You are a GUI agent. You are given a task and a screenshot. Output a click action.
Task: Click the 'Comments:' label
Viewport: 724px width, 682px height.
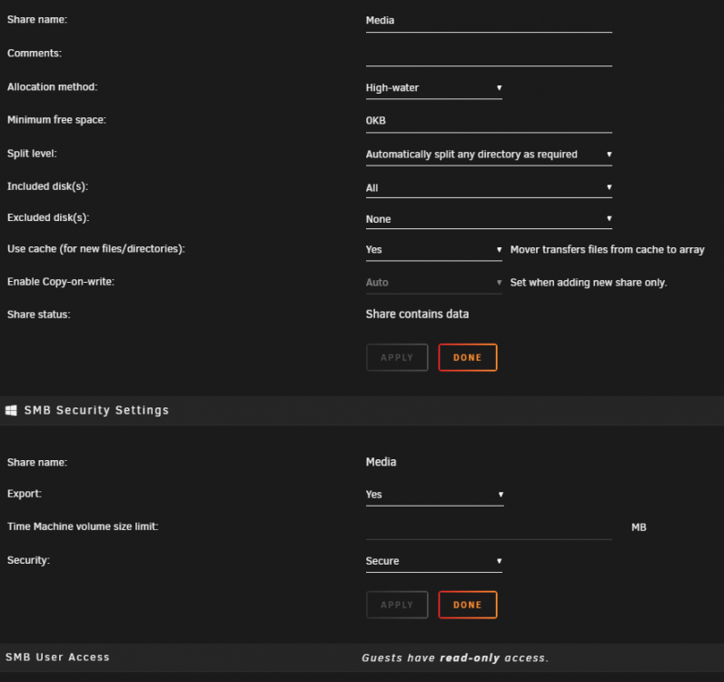point(35,53)
